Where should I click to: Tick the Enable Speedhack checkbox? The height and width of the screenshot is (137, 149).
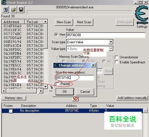117,62
